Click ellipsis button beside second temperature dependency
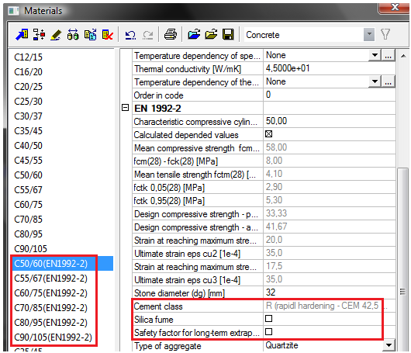The width and height of the screenshot is (411, 353). [389, 81]
